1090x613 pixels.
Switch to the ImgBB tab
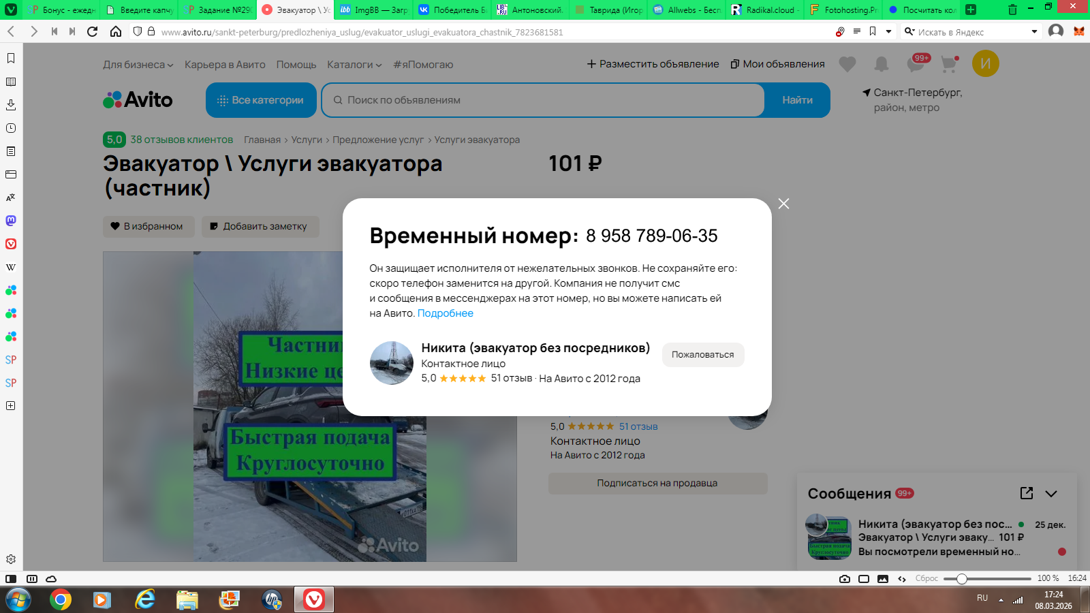tap(373, 10)
